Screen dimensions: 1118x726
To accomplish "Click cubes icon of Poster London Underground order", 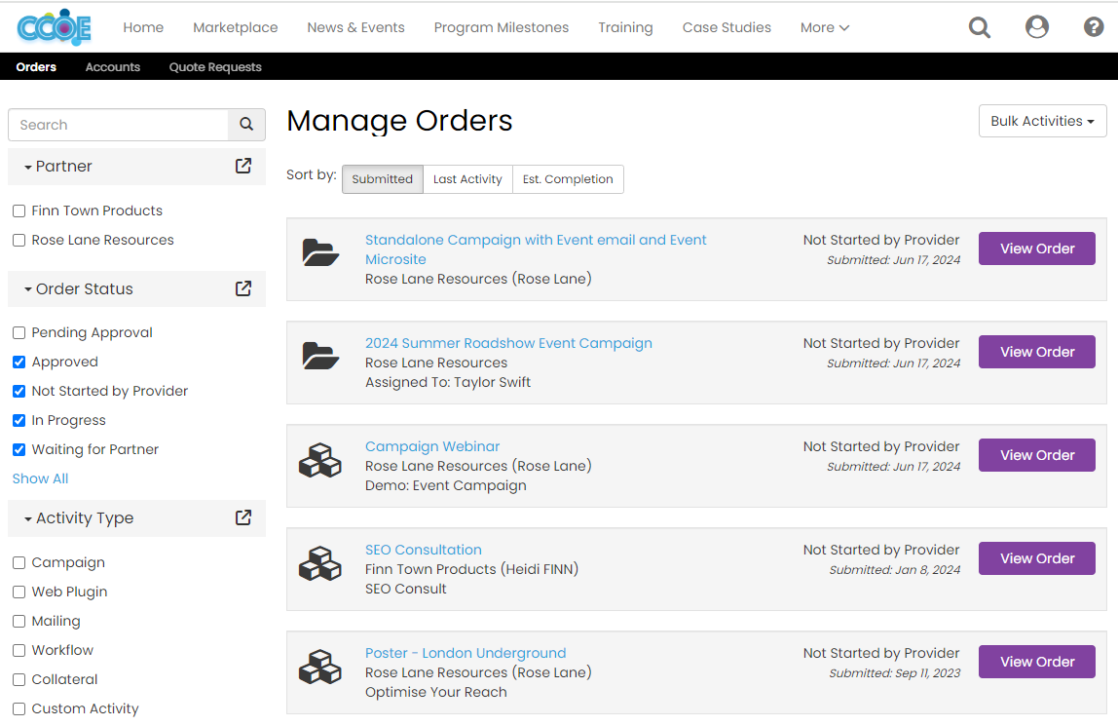I will click(320, 667).
